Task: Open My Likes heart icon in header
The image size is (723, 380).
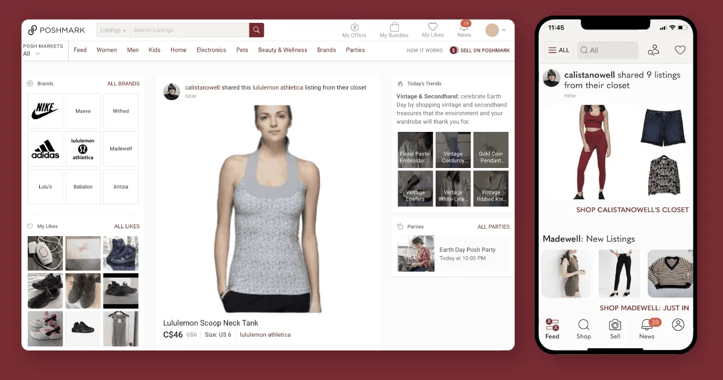Action: pyautogui.click(x=433, y=27)
